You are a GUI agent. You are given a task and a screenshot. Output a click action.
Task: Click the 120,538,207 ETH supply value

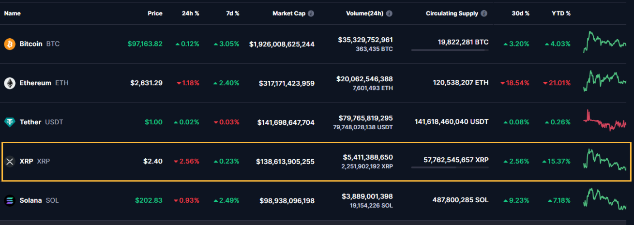pyautogui.click(x=461, y=83)
